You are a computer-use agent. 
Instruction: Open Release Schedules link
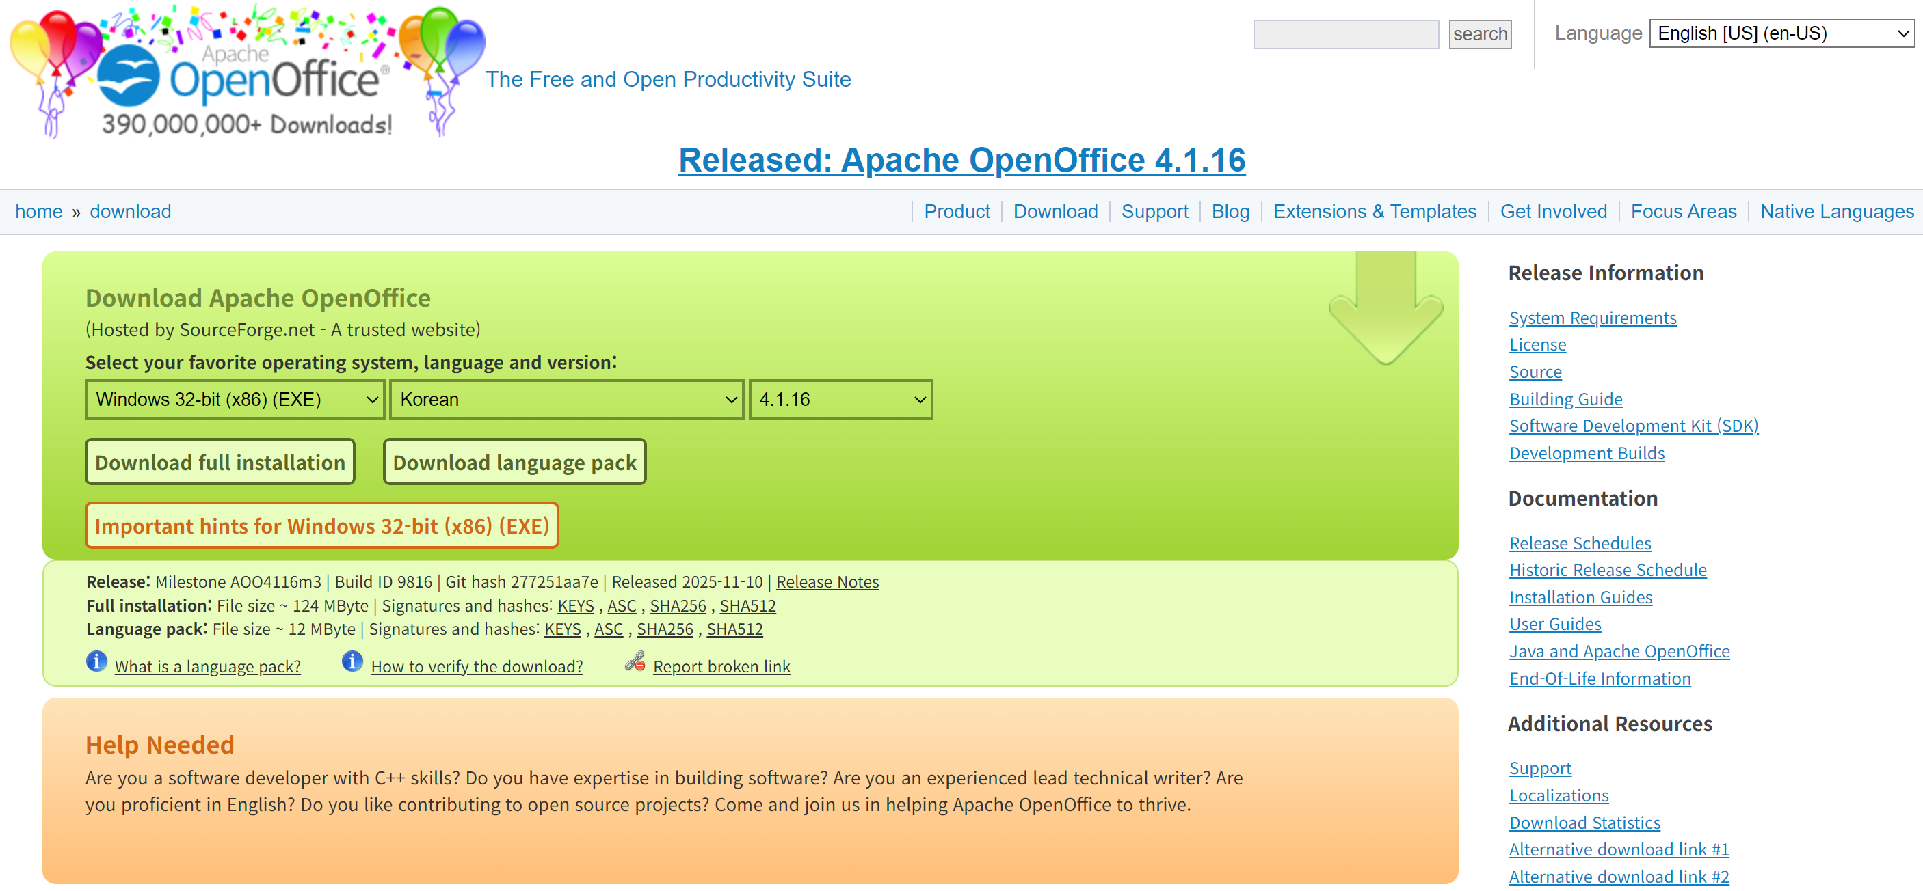pyautogui.click(x=1580, y=543)
